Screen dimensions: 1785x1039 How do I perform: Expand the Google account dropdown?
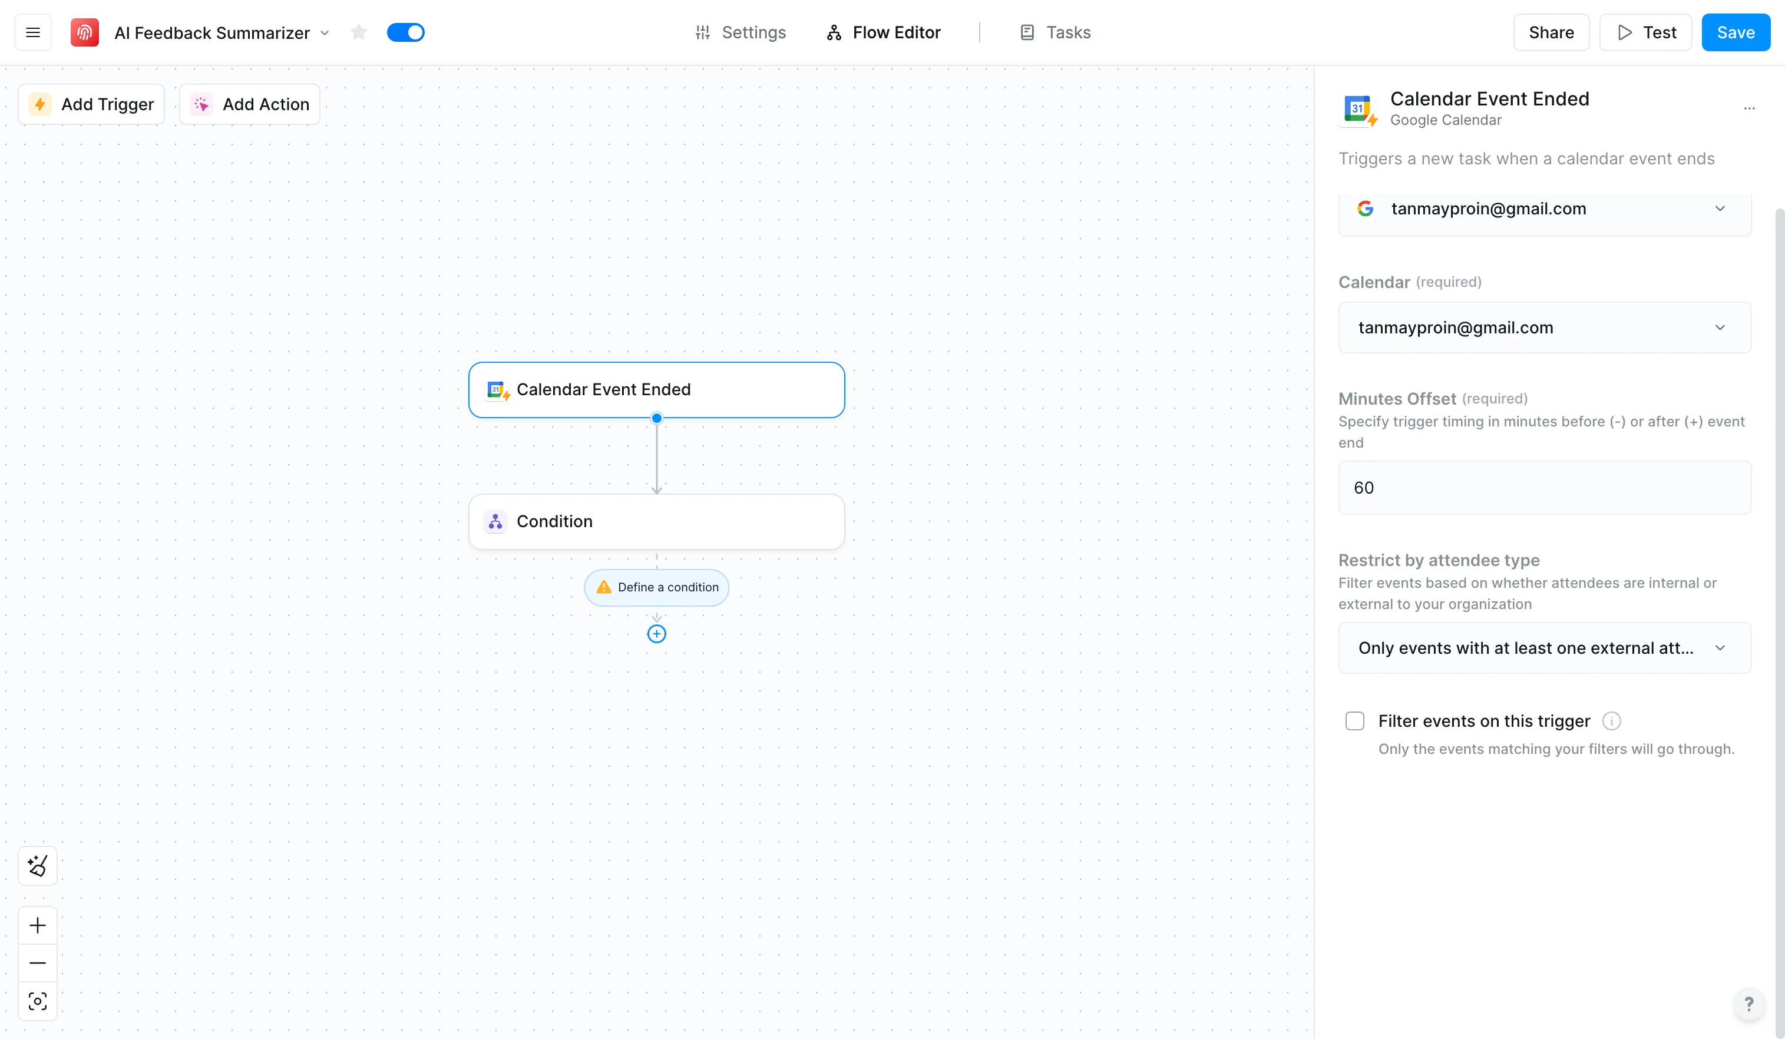click(x=1544, y=209)
